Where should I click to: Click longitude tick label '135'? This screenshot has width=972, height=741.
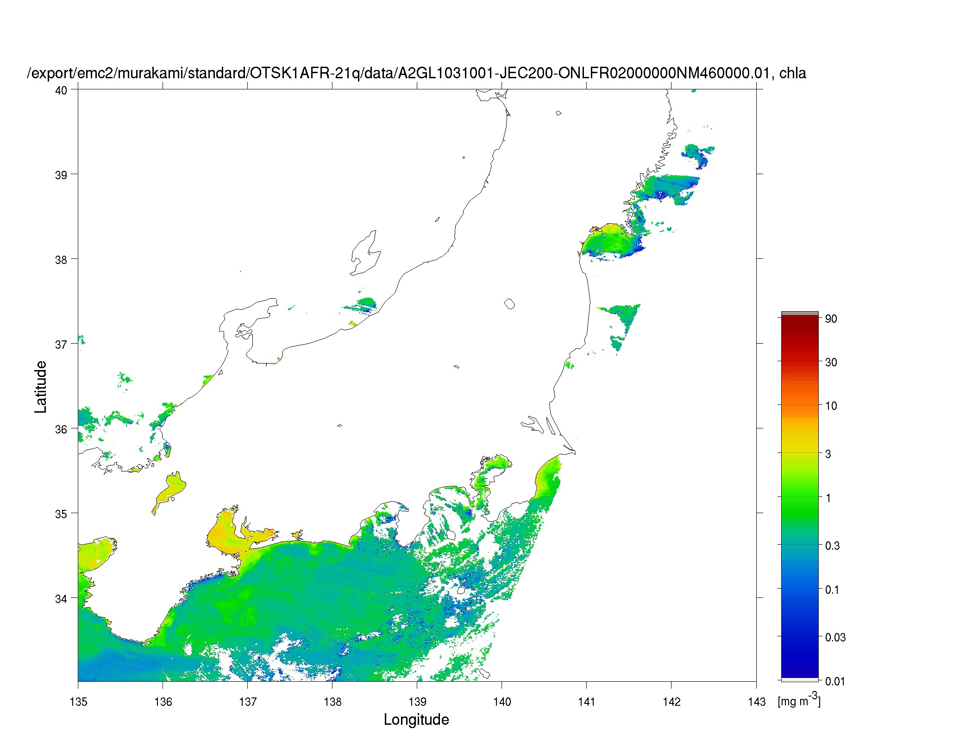click(x=78, y=701)
